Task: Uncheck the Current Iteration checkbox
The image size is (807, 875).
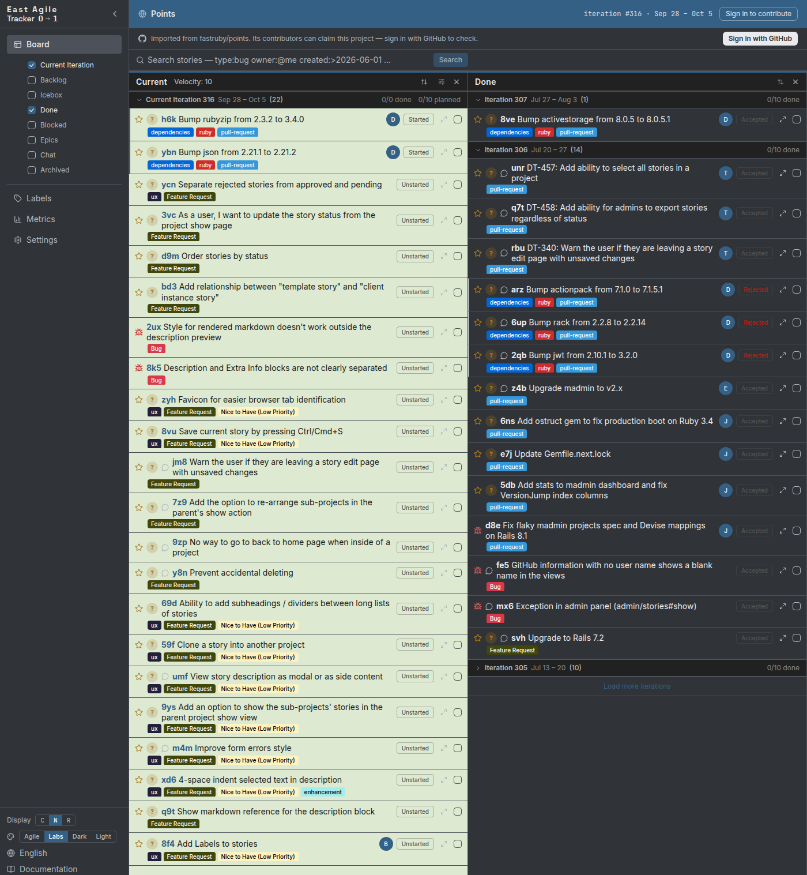Action: pos(32,65)
